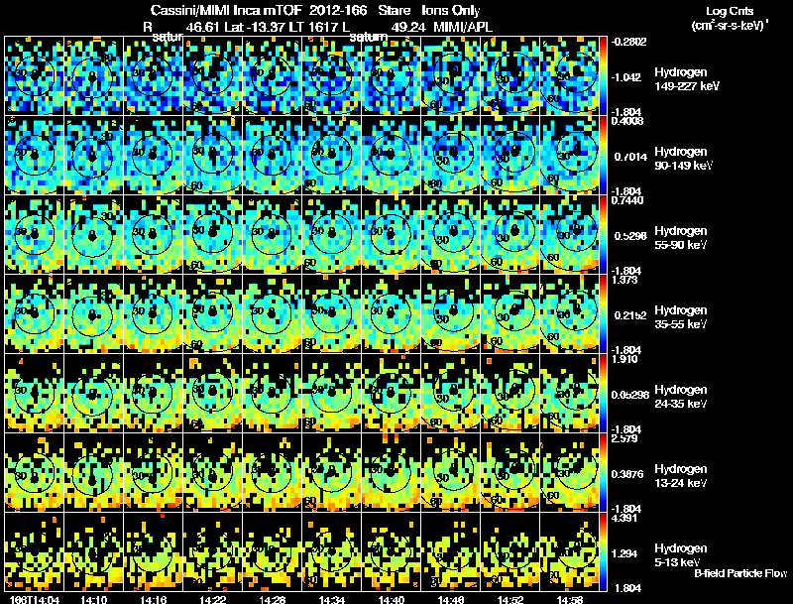
Task: Click the '149-227 keV' energy label
Action: (687, 86)
